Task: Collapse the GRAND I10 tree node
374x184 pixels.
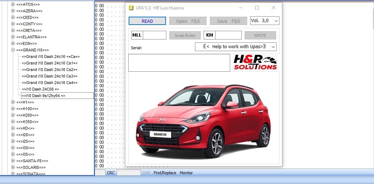Action: [13, 50]
